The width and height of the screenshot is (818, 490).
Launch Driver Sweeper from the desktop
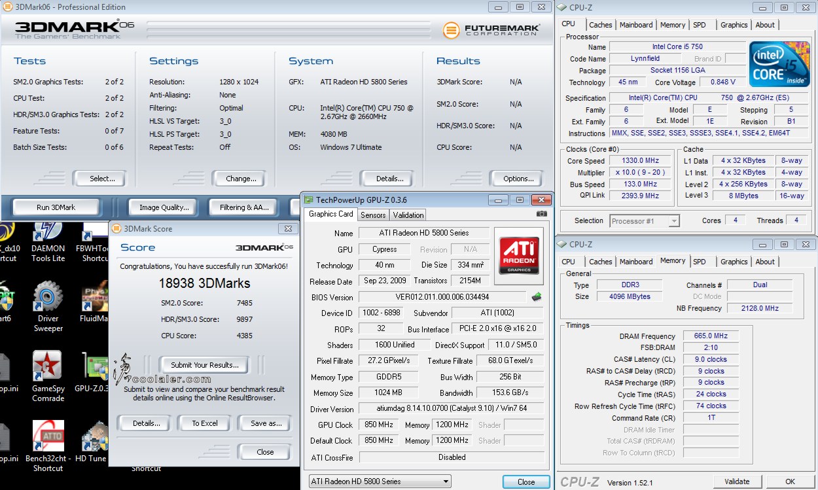pos(48,307)
